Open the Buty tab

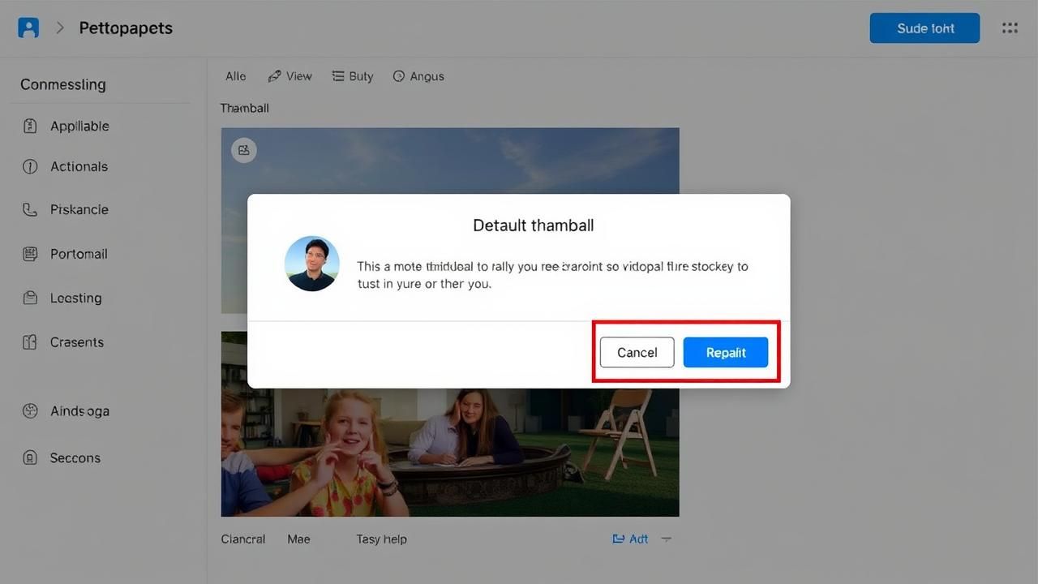click(x=353, y=76)
